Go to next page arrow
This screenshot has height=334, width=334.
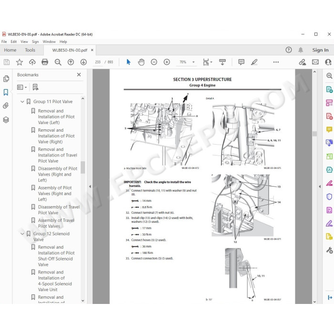coord(83,62)
